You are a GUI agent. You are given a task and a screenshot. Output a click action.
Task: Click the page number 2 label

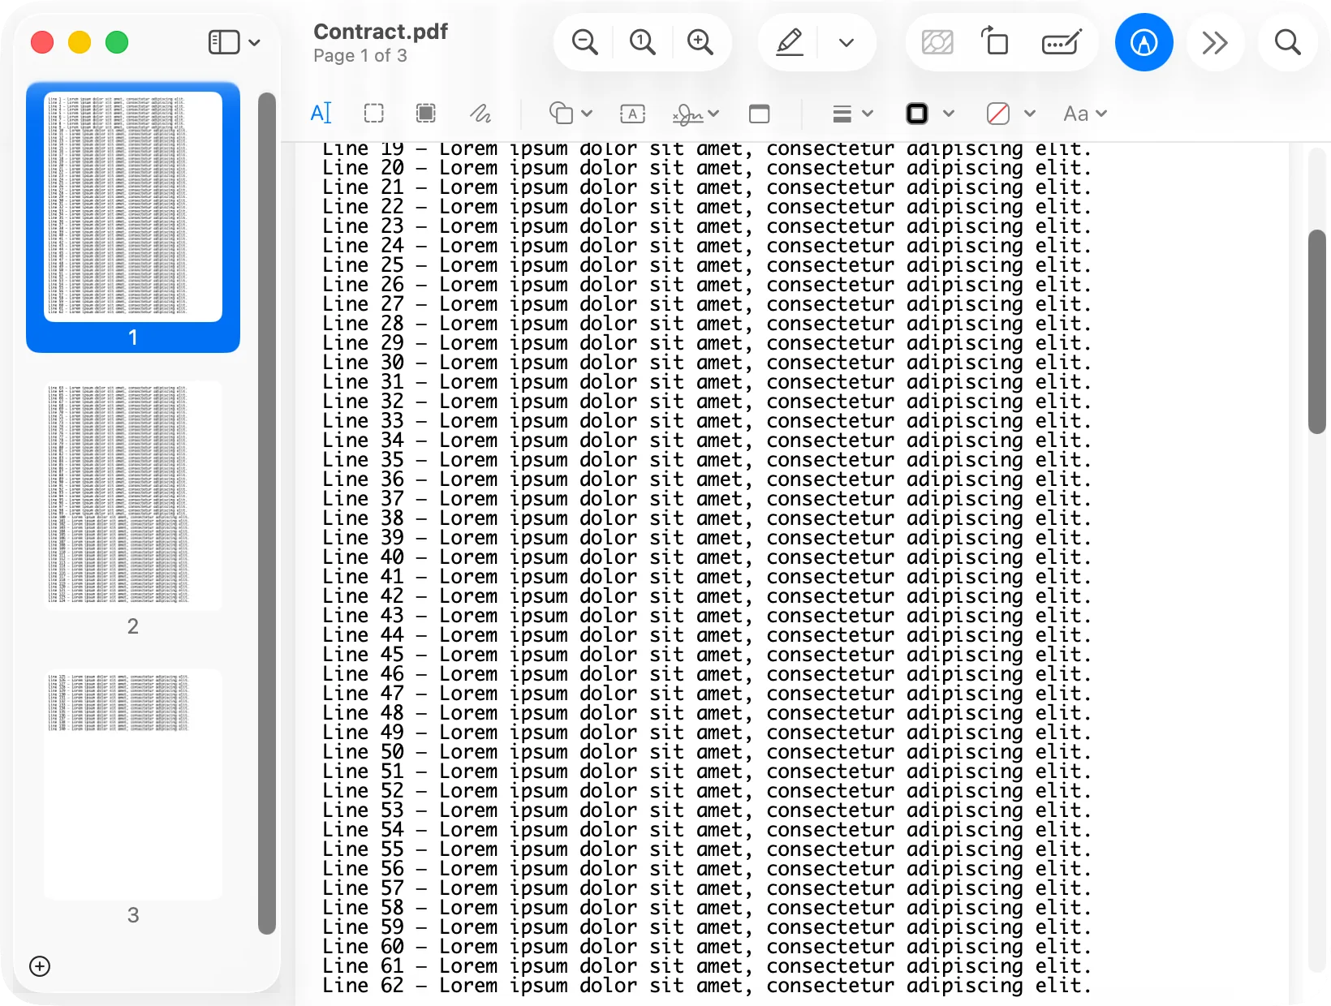click(133, 626)
